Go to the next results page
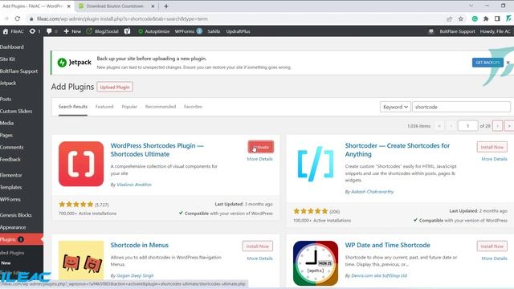Image resolution: width=514 pixels, height=289 pixels. (497, 126)
